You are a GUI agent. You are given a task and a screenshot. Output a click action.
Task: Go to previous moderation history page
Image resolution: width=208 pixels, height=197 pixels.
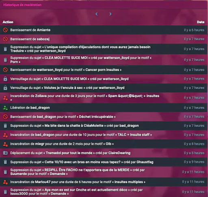[x=97, y=14]
